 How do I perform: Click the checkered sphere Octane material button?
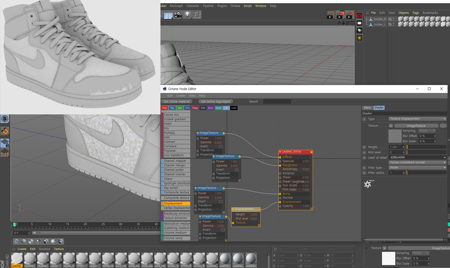point(31,241)
